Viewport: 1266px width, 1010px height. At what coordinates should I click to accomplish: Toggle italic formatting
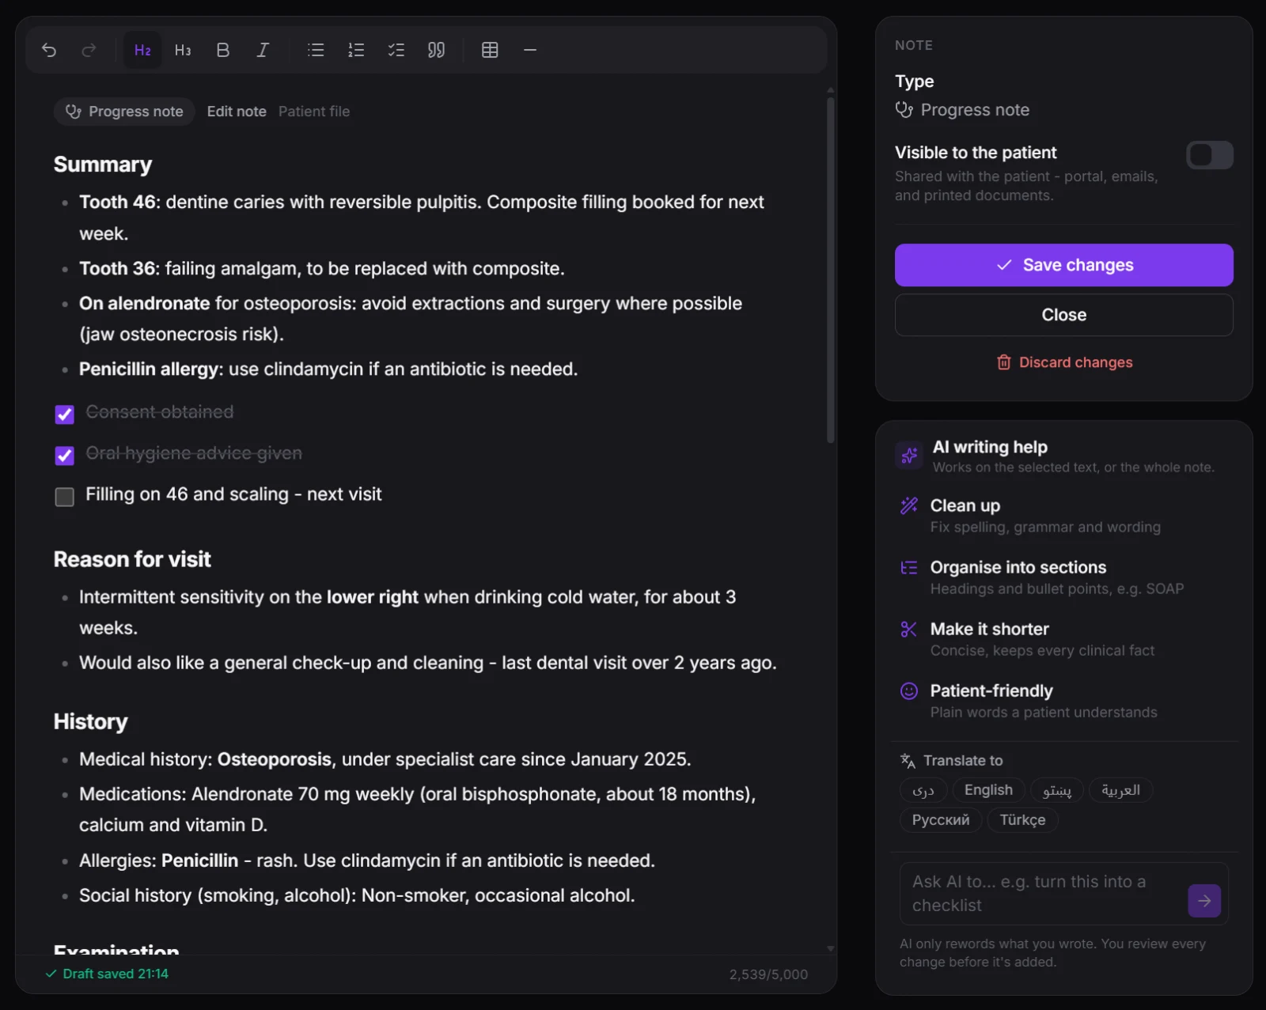point(263,50)
